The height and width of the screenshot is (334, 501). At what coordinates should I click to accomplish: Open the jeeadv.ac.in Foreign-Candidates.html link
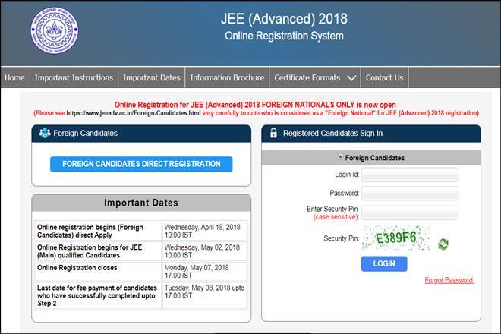point(134,113)
